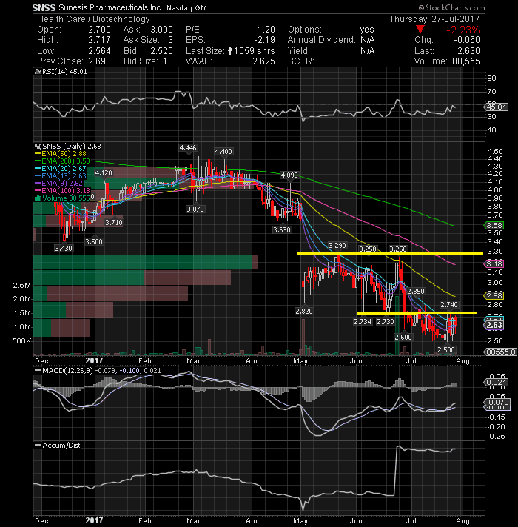
Task: Click the Open value 2.700
Action: pyautogui.click(x=99, y=30)
